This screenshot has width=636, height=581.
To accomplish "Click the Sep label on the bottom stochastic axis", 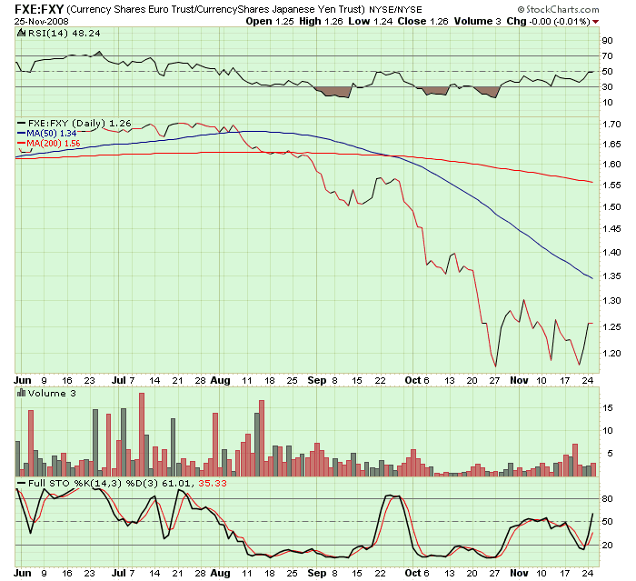I will [x=317, y=573].
